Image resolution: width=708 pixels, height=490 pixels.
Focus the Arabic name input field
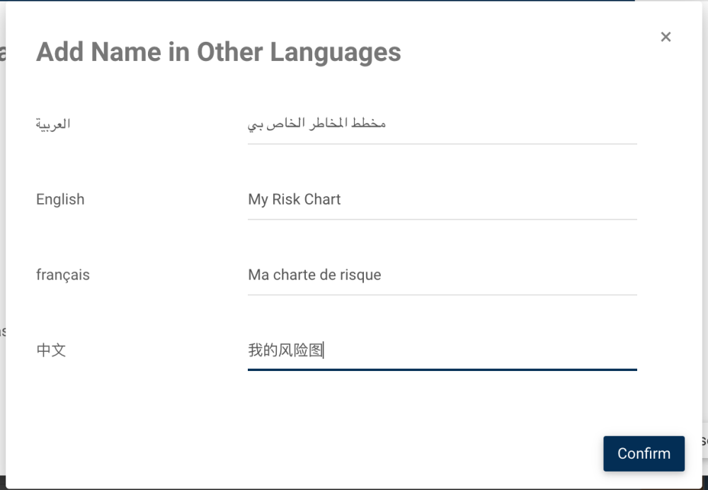click(x=442, y=124)
